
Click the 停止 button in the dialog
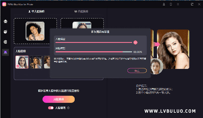click(137, 71)
